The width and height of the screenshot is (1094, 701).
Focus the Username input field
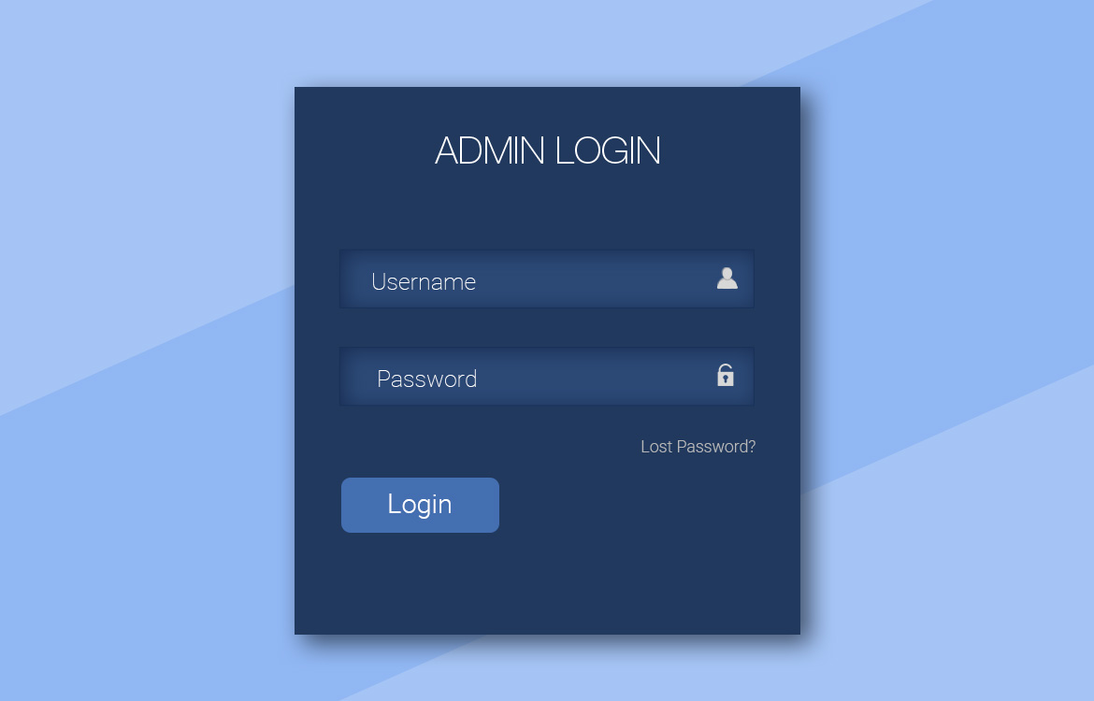click(x=546, y=279)
